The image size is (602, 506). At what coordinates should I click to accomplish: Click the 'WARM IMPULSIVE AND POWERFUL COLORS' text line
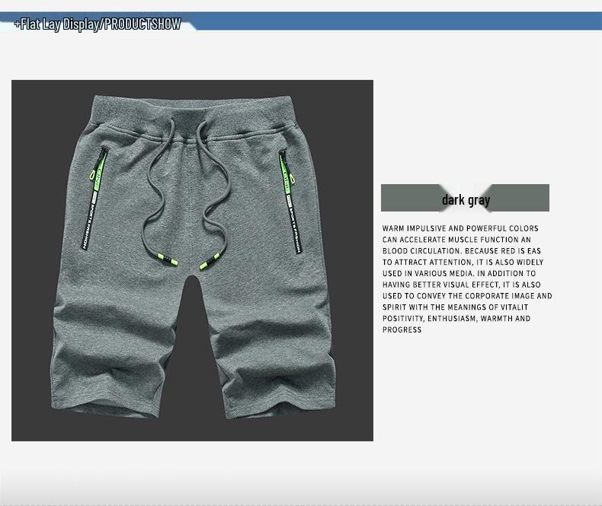coord(460,228)
